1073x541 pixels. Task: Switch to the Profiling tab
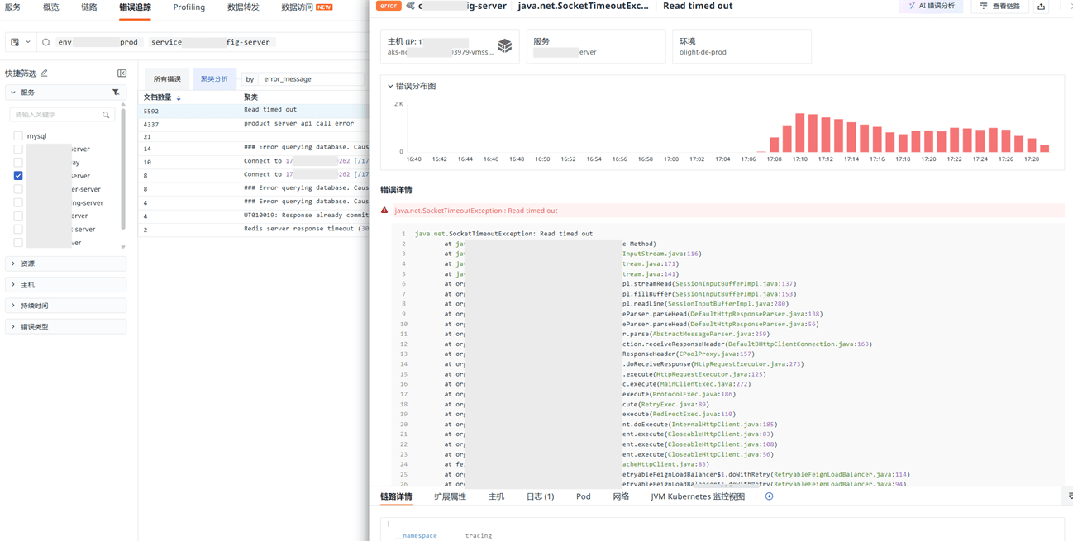point(188,7)
